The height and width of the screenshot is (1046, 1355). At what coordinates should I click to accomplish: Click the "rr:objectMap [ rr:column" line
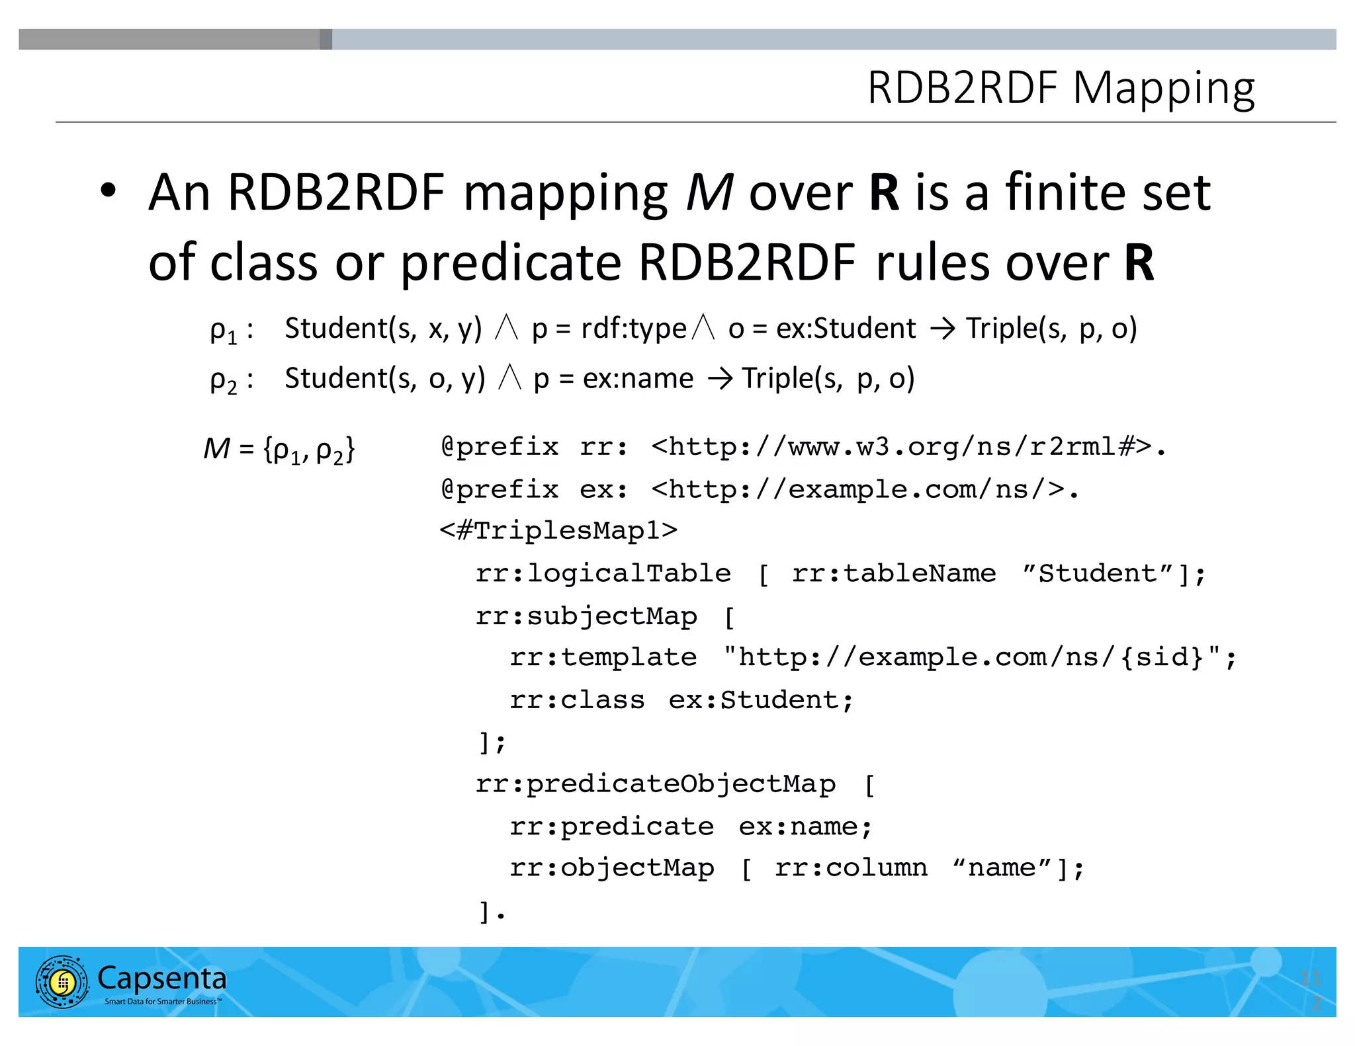797,868
